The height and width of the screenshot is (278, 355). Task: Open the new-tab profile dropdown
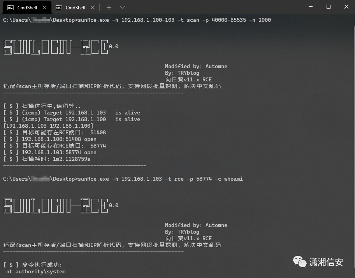point(122,7)
